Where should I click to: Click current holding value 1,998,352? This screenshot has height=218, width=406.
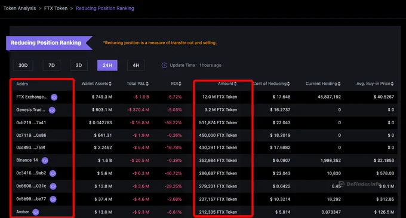330,161
